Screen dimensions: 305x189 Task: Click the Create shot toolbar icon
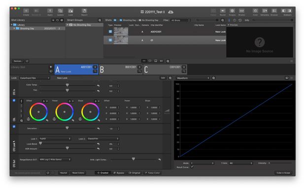click(26, 11)
